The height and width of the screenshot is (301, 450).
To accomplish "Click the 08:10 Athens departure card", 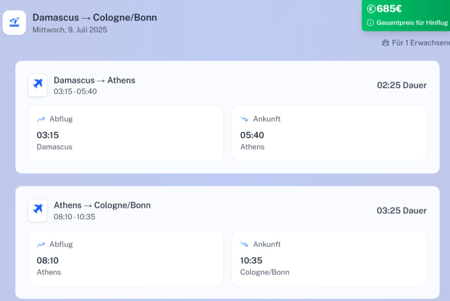I will coord(125,258).
